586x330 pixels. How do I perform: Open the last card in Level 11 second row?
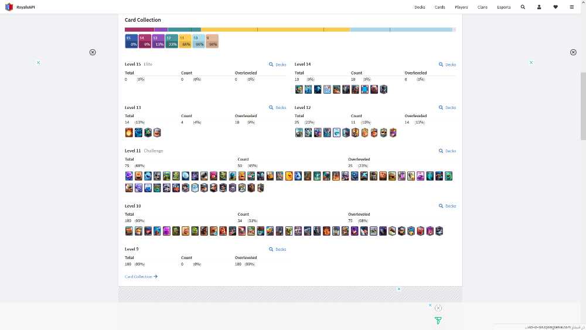point(261,188)
